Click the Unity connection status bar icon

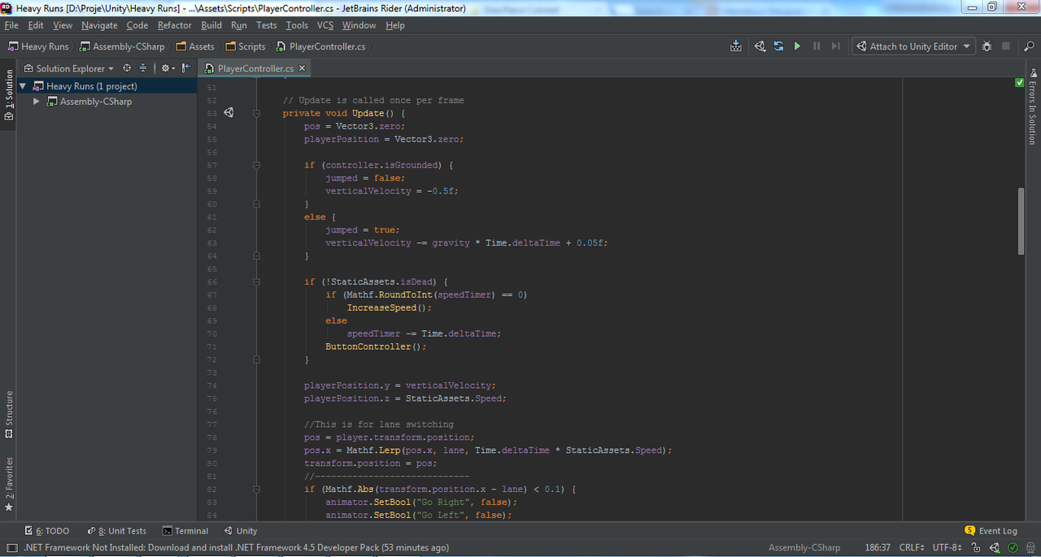[x=994, y=547]
